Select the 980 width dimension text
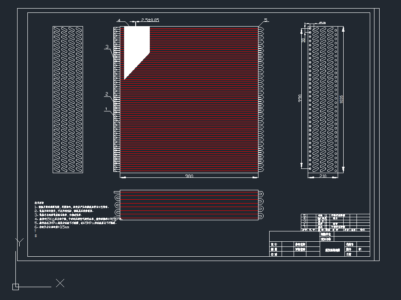This screenshot has height=300, width=401. [x=189, y=176]
